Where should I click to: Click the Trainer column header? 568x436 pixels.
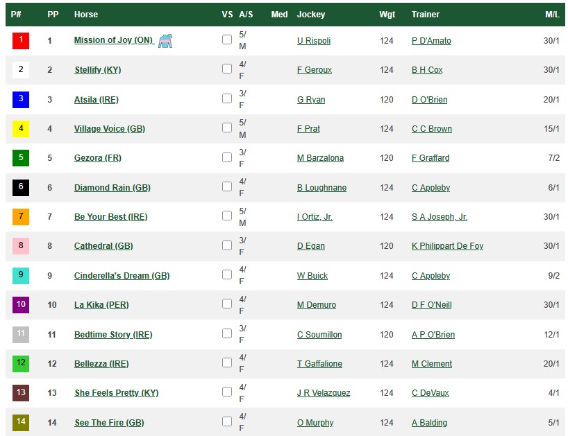426,15
